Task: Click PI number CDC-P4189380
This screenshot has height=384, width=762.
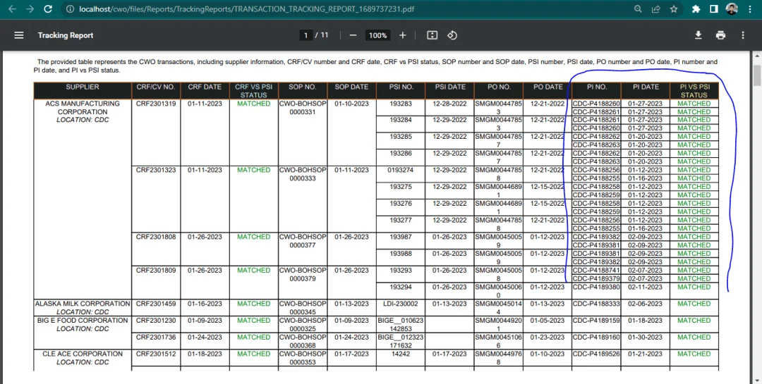Action: click(x=596, y=287)
